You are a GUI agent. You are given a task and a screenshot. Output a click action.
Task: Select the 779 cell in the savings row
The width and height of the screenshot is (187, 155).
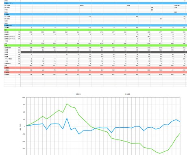[149, 75]
